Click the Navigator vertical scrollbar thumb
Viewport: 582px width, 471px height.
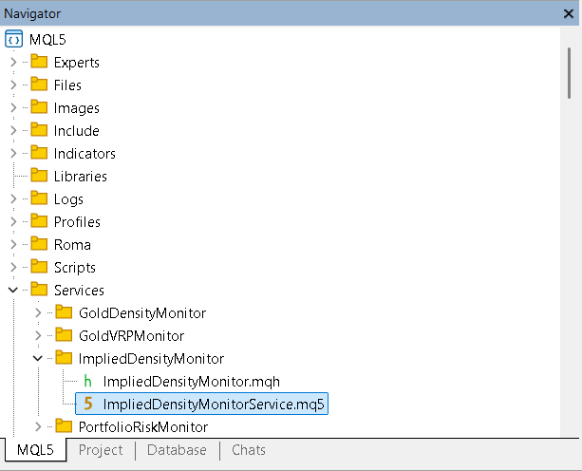[x=570, y=73]
